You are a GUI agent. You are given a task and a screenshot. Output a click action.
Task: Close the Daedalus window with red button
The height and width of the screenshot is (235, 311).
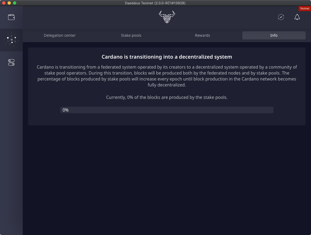(4, 3)
